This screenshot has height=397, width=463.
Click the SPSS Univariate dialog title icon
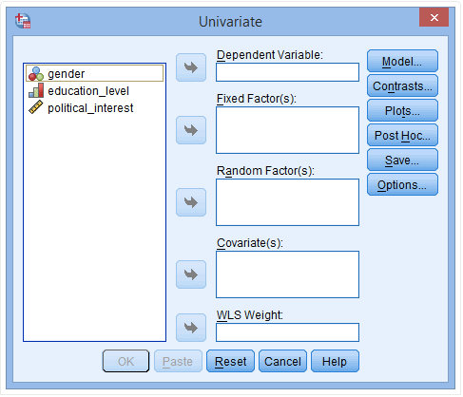tap(23, 21)
